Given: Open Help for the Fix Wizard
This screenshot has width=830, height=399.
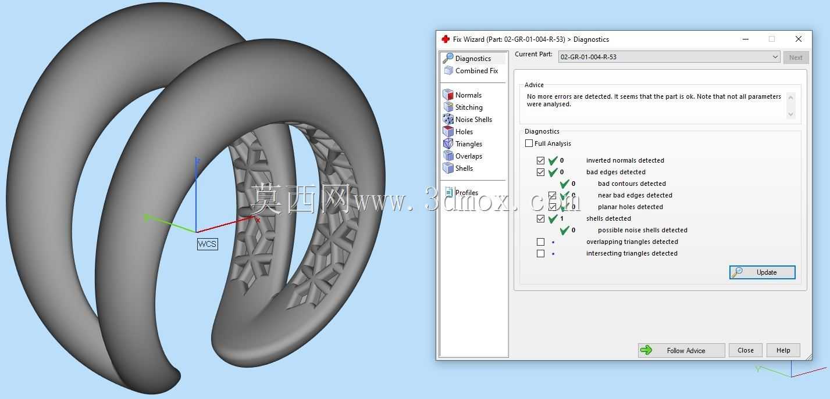Looking at the screenshot, I should pyautogui.click(x=783, y=350).
